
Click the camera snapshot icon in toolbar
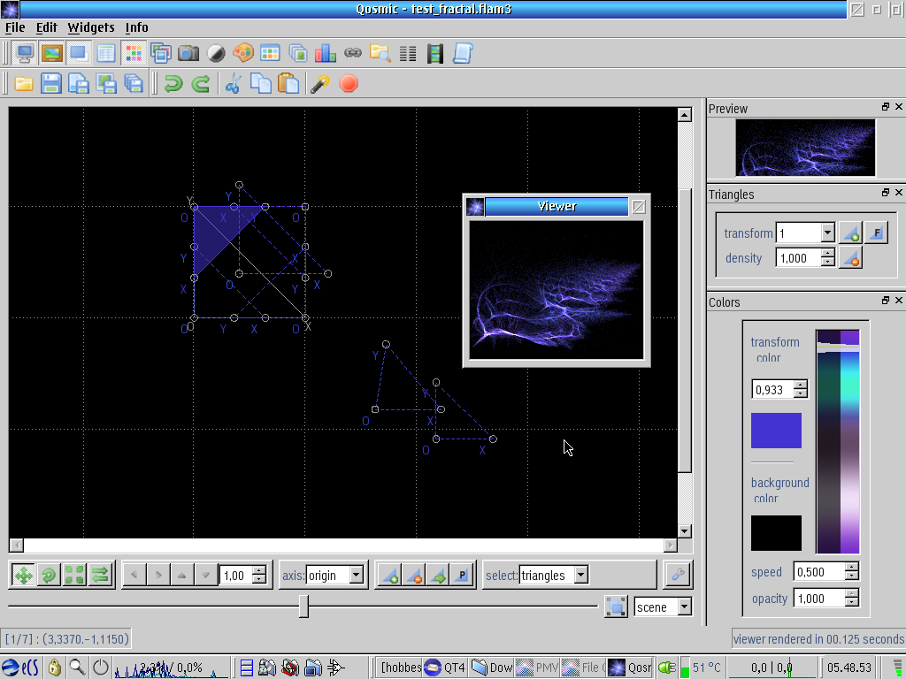[x=188, y=53]
